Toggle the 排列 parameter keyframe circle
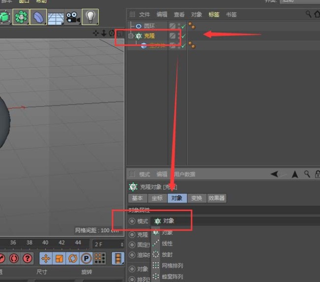This screenshot has height=282, width=320. point(132,279)
